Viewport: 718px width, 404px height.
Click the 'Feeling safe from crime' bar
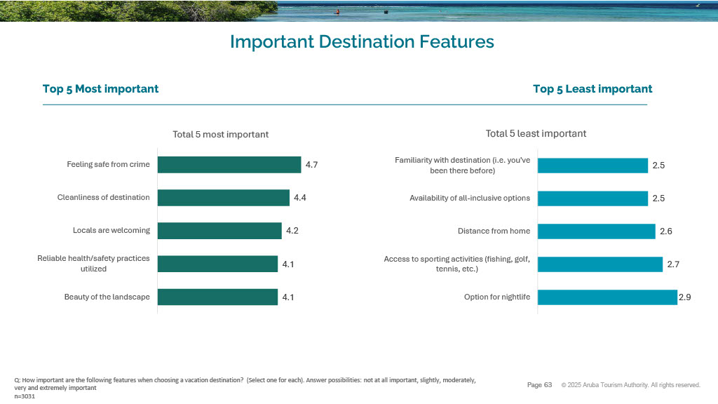point(229,165)
